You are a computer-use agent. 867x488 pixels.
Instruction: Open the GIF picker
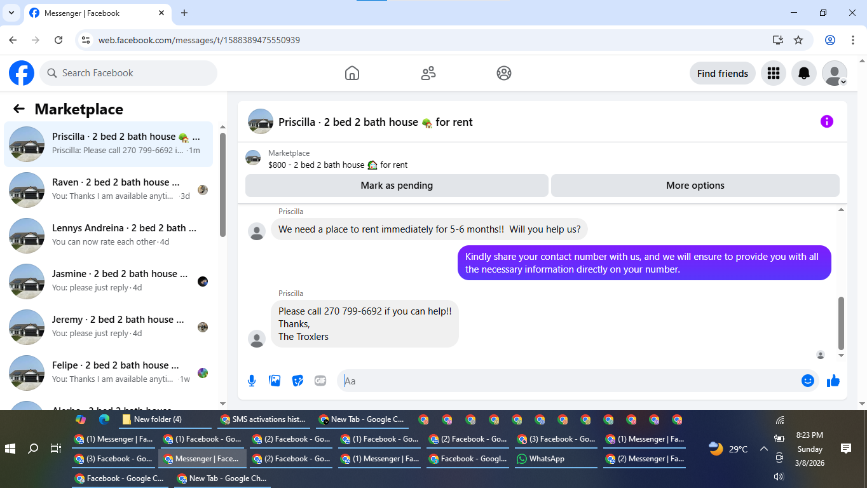tap(320, 381)
